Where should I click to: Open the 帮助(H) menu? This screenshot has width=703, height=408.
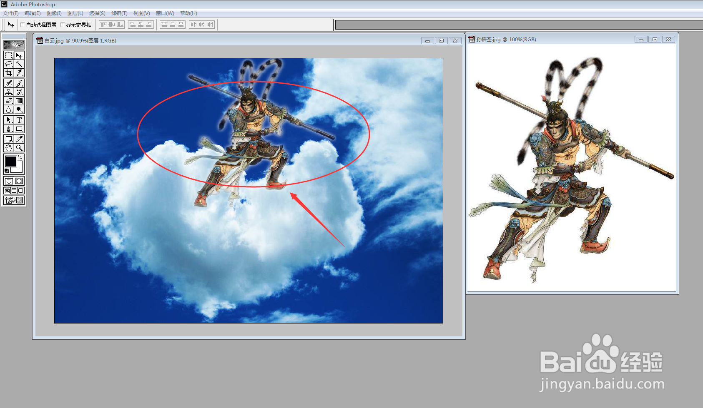tap(188, 13)
